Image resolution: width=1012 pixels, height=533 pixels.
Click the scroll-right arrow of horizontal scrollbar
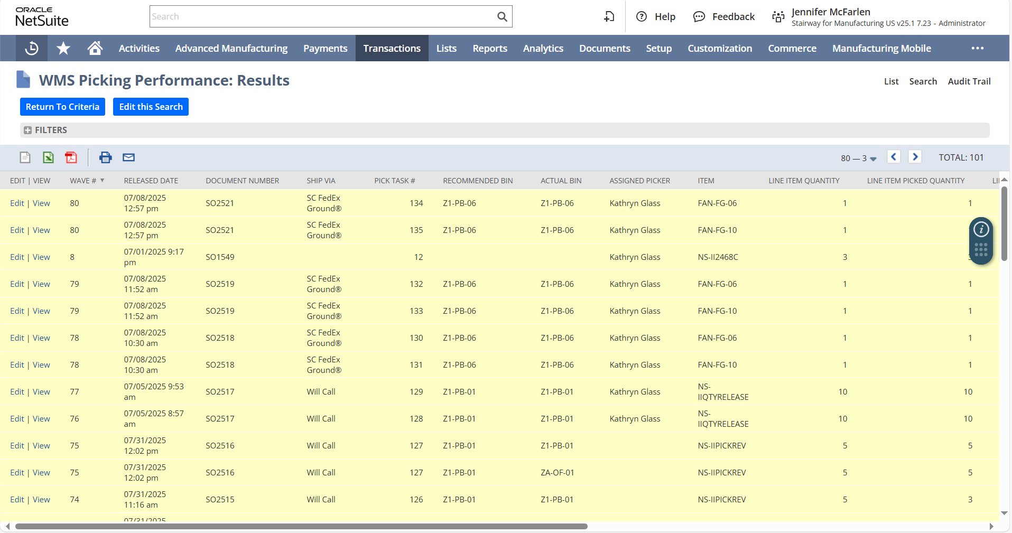tap(991, 526)
